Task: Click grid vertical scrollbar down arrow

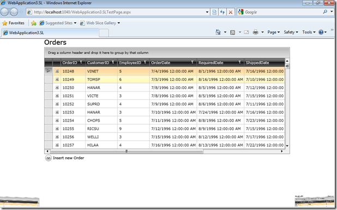Action: point(287,146)
